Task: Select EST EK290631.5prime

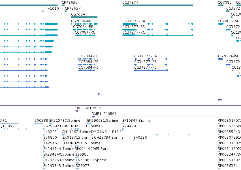Action: tap(103, 121)
